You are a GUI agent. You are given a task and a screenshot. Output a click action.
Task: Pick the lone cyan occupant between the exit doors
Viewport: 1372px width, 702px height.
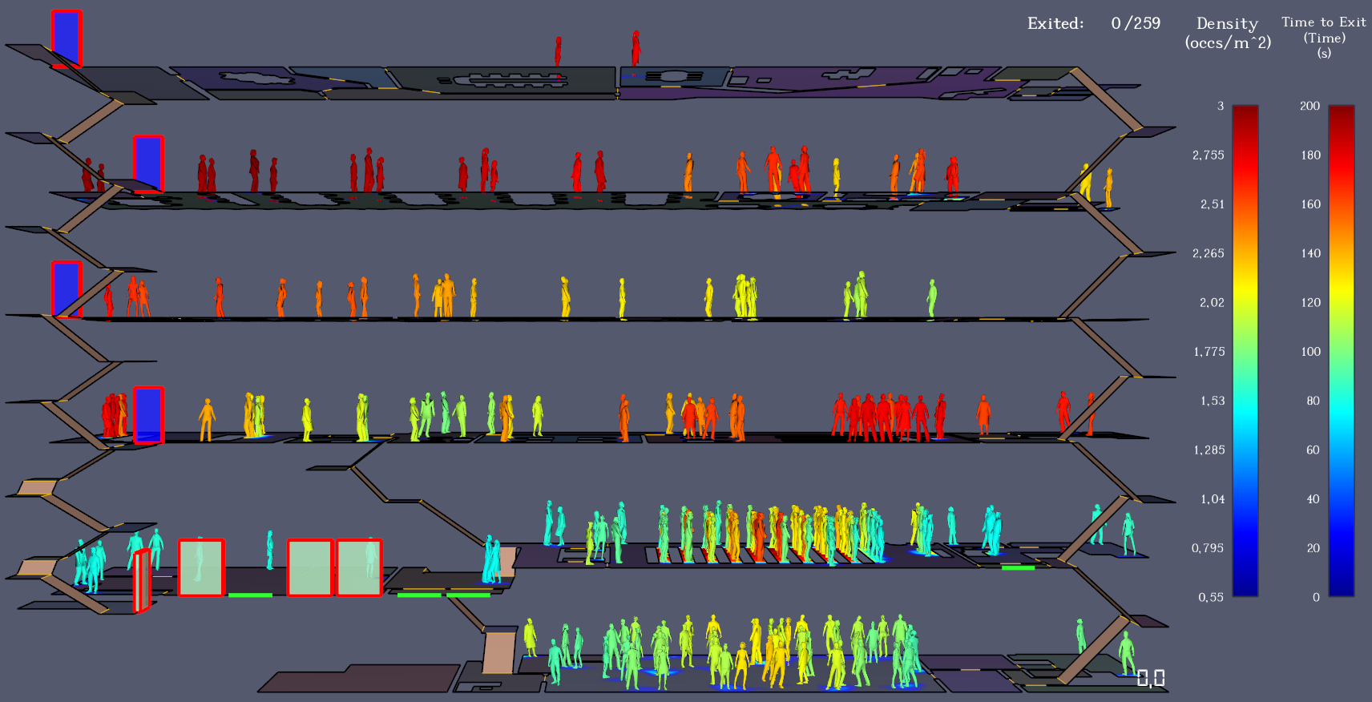[x=270, y=549]
